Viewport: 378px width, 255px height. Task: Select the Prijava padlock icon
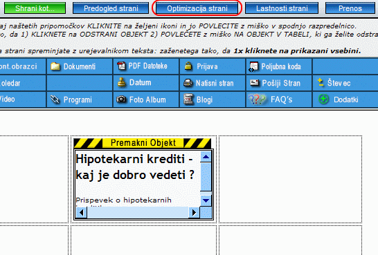tap(188, 66)
